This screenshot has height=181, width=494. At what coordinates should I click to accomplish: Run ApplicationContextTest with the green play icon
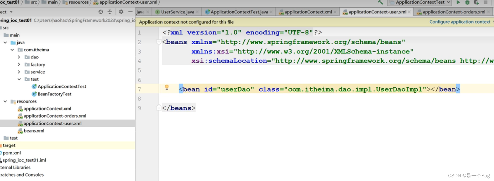click(458, 2)
